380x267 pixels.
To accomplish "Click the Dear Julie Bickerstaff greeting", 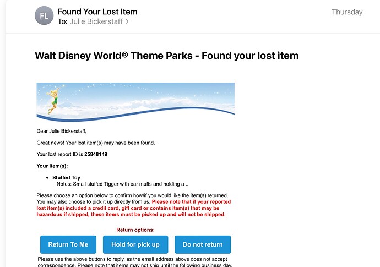I will coord(61,131).
